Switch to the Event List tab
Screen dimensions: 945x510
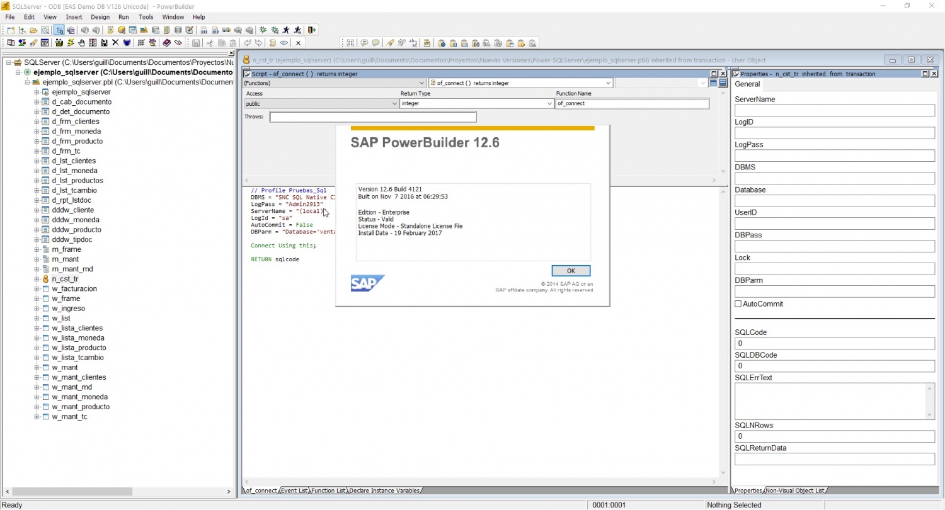coord(294,490)
